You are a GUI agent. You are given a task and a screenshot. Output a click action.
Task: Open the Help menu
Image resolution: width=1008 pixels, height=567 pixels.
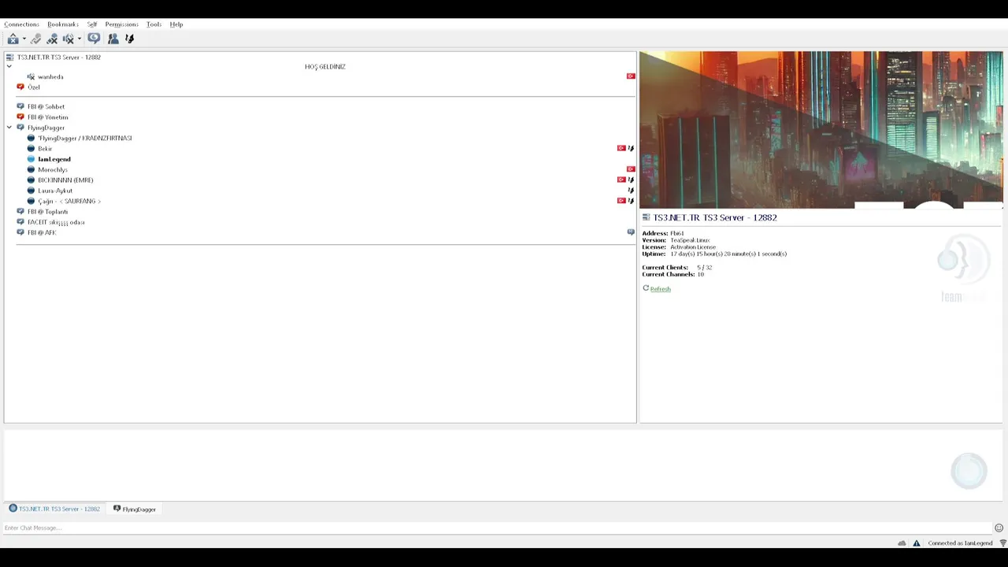point(176,24)
